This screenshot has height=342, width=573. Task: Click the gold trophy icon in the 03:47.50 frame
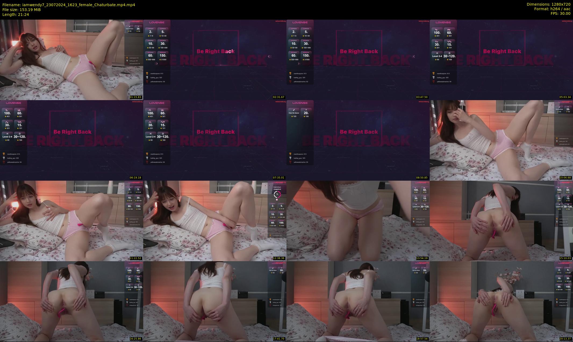pos(290,73)
